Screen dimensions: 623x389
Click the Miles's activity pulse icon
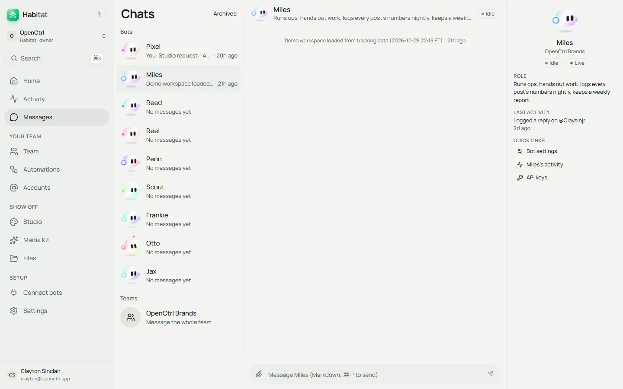(x=520, y=165)
